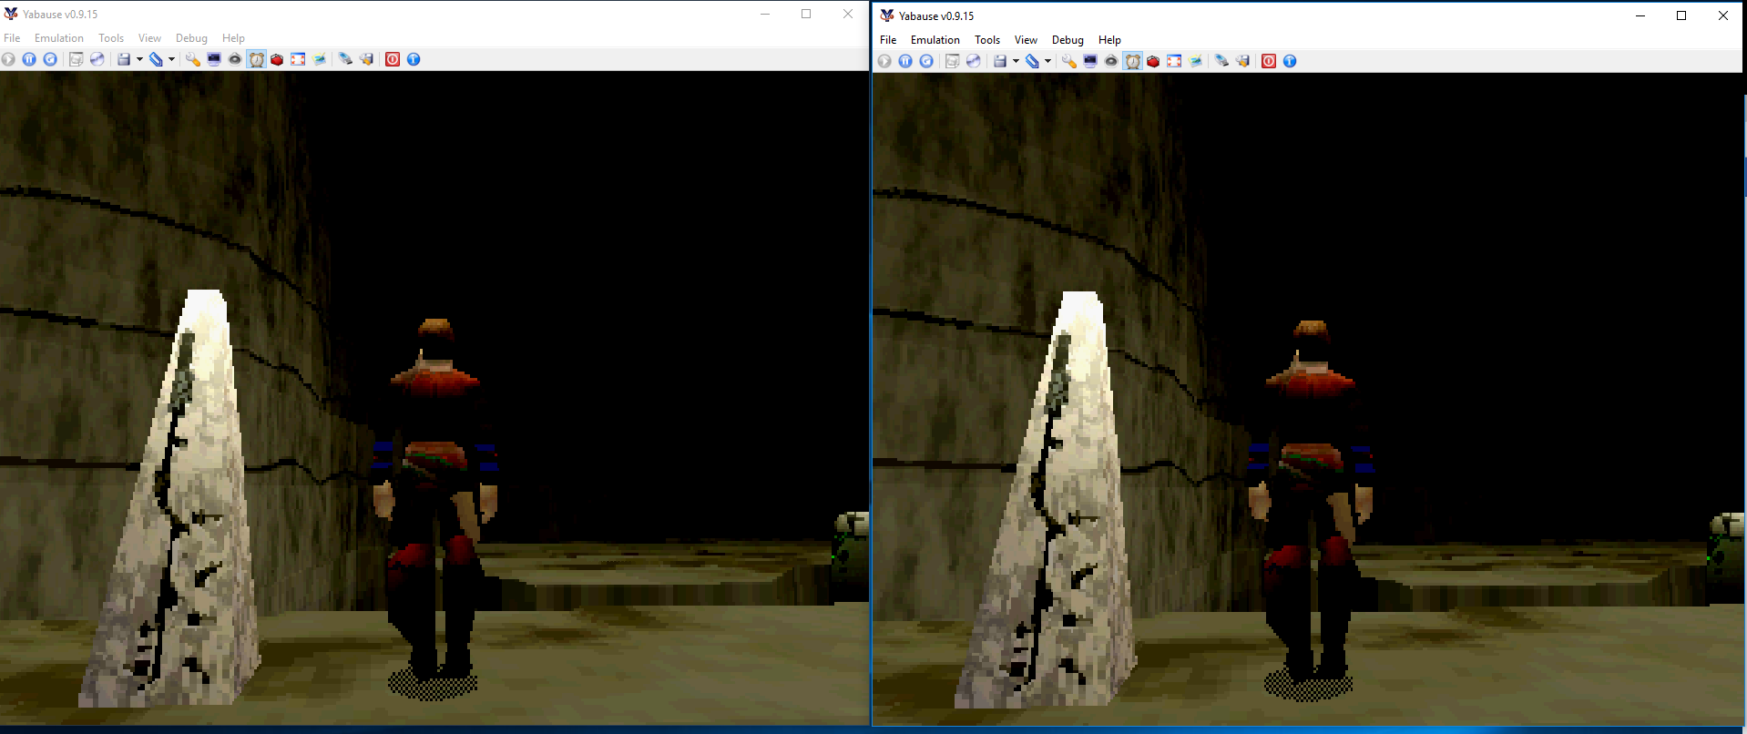Click the red gem Log icon in left window
Viewport: 1747px width, 734px height.
(x=277, y=59)
